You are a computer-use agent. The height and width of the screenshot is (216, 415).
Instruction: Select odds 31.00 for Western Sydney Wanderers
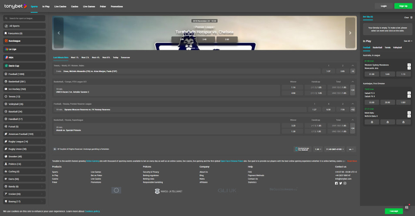(372, 74)
